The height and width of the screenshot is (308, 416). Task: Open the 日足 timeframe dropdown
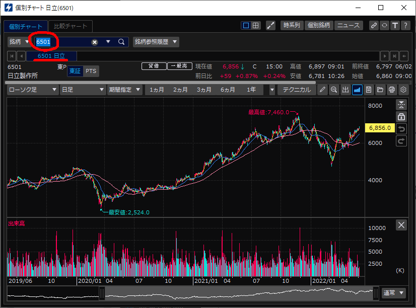[x=81, y=90]
